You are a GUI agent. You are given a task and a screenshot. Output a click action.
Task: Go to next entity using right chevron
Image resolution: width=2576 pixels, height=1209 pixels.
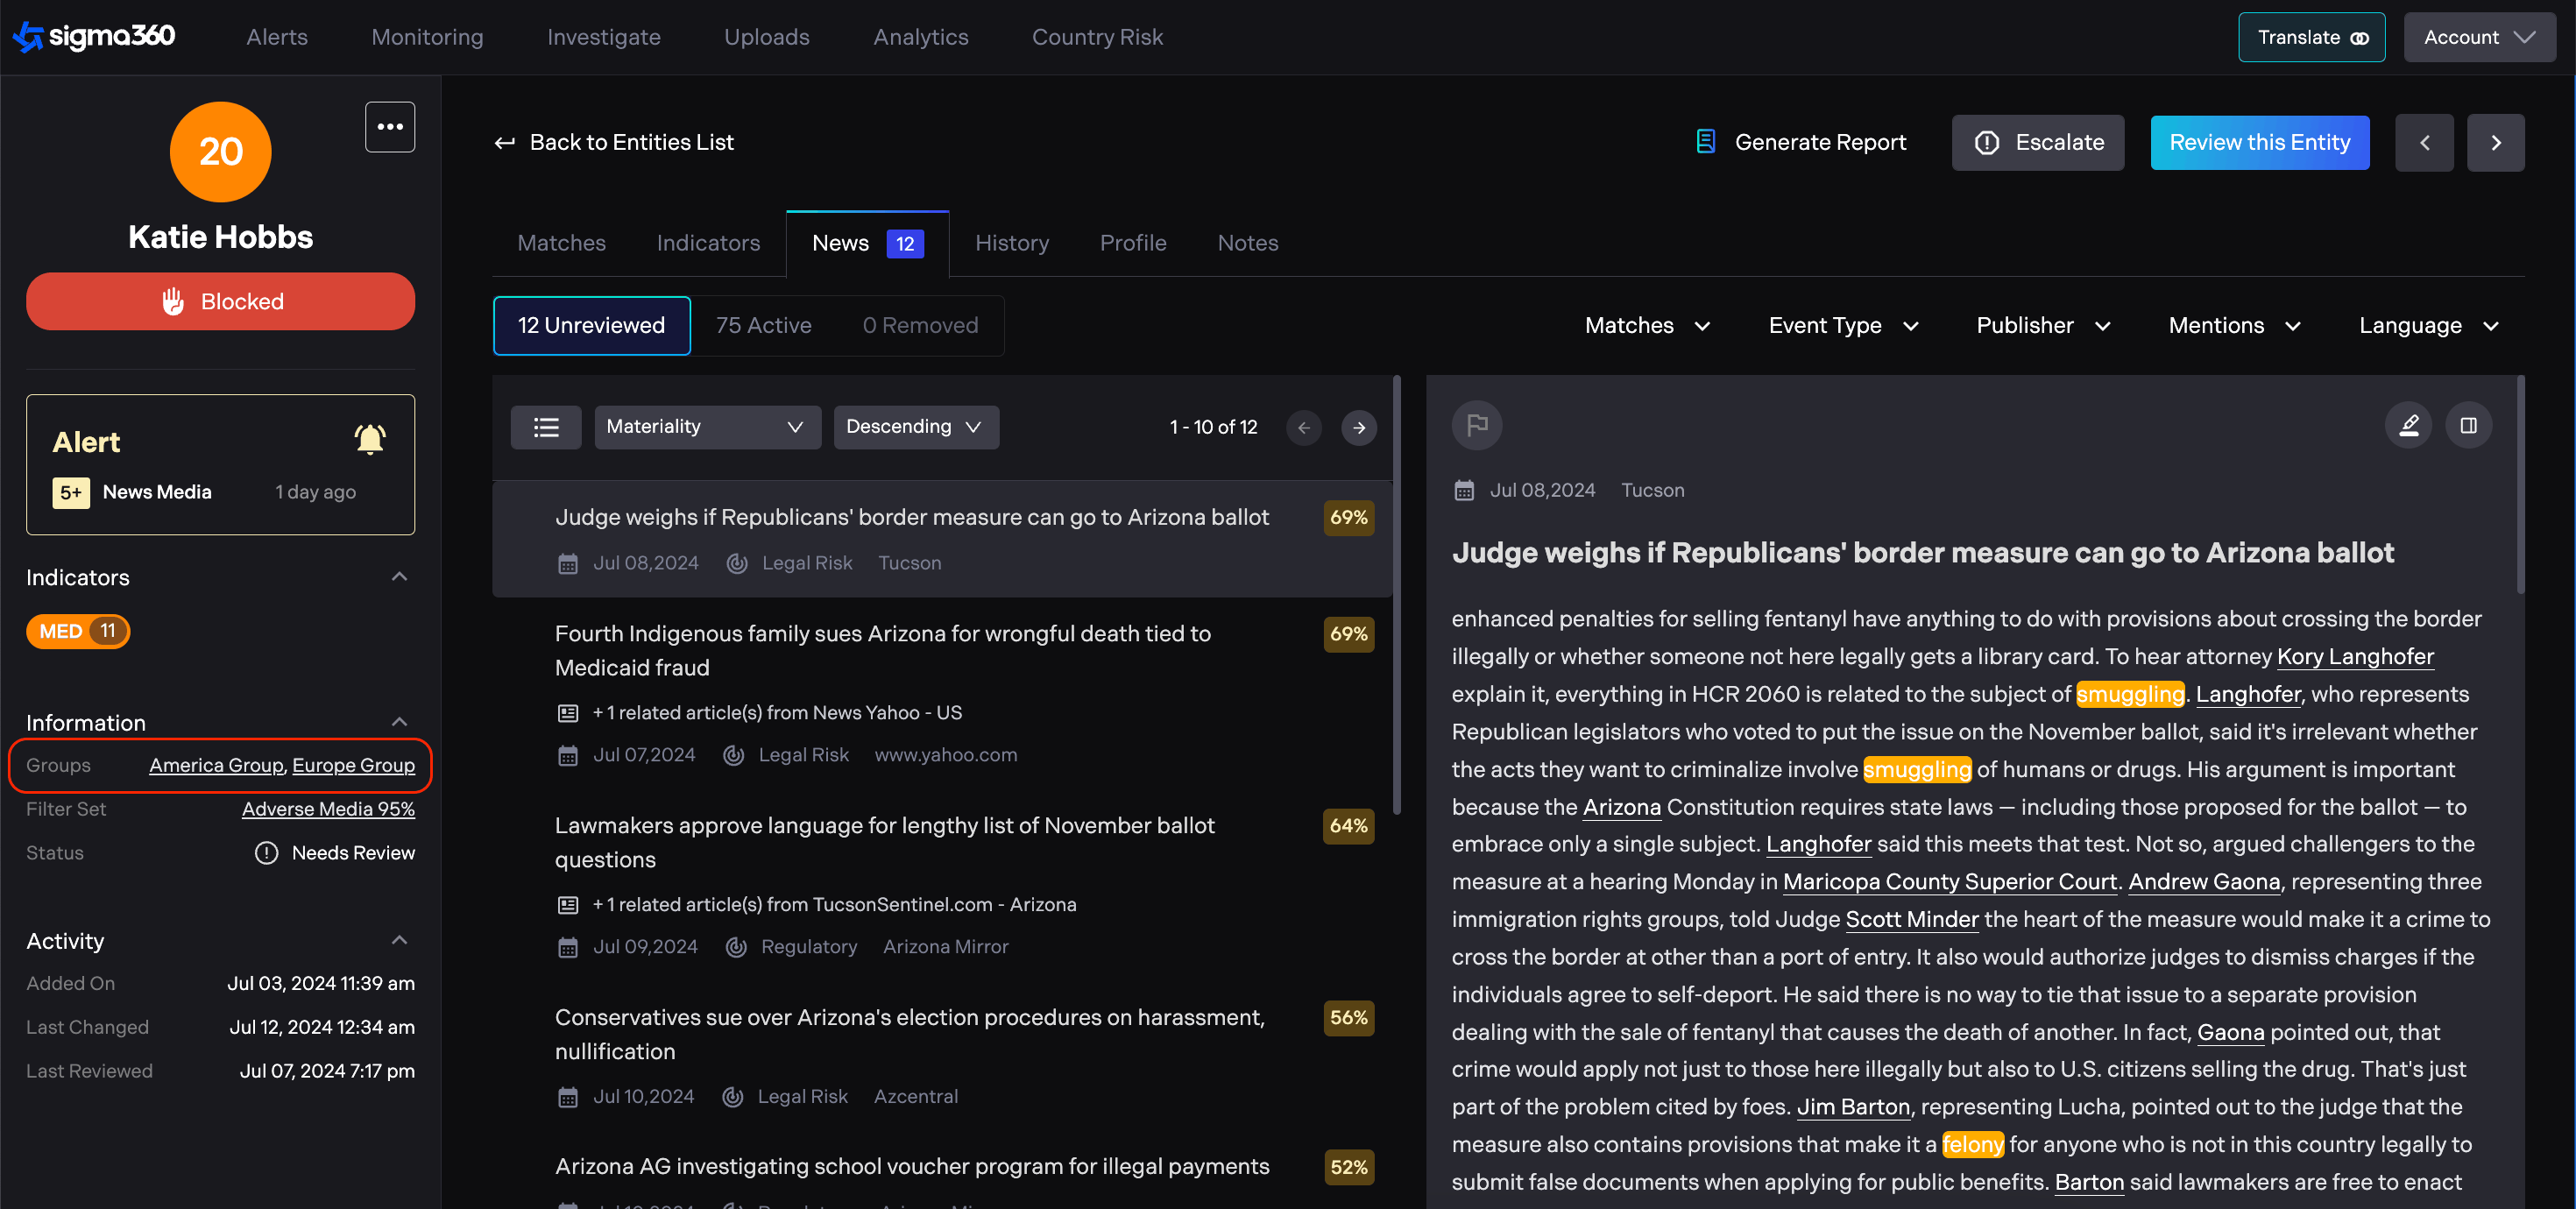2495,143
